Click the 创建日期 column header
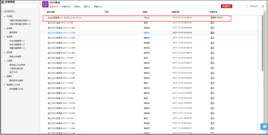Image resolution: width=268 pixels, height=135 pixels. [175, 12]
